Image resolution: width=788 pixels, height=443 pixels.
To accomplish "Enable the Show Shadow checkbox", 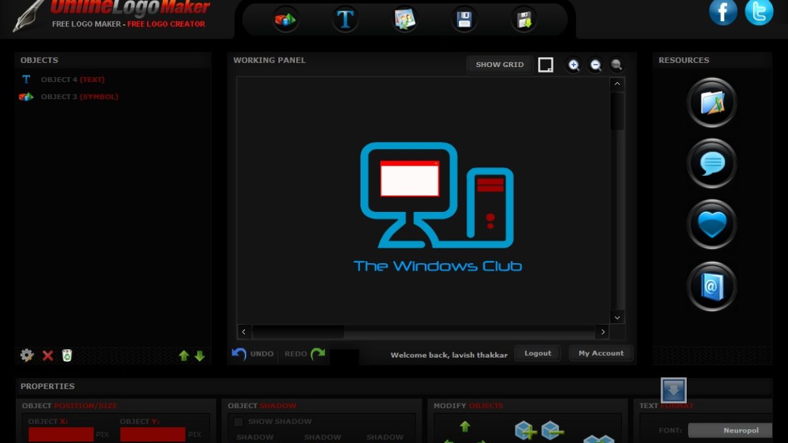I will (238, 421).
